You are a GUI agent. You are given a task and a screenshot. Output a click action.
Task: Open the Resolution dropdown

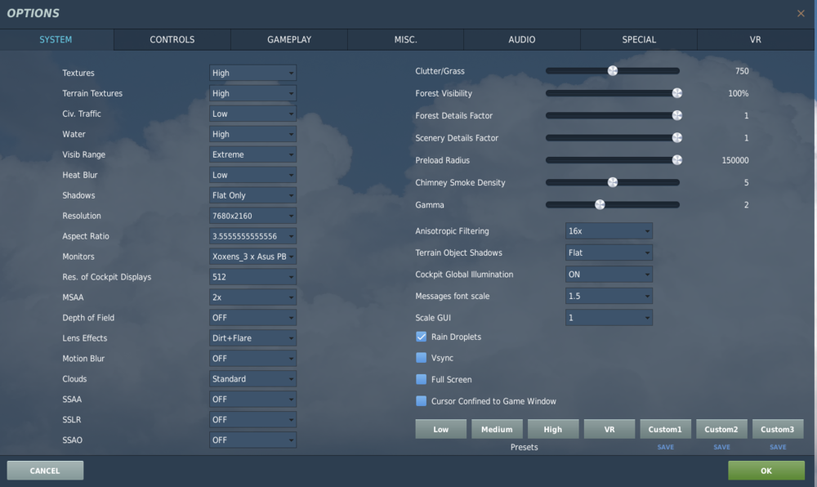[252, 215]
